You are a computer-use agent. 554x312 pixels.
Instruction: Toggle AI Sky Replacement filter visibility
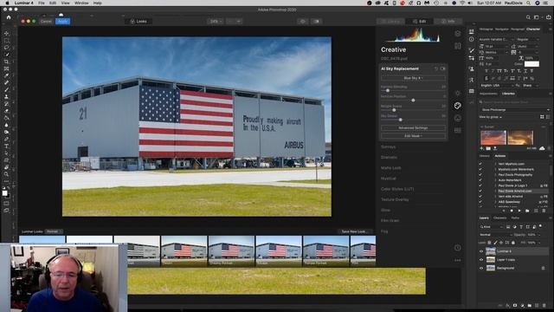click(x=442, y=68)
